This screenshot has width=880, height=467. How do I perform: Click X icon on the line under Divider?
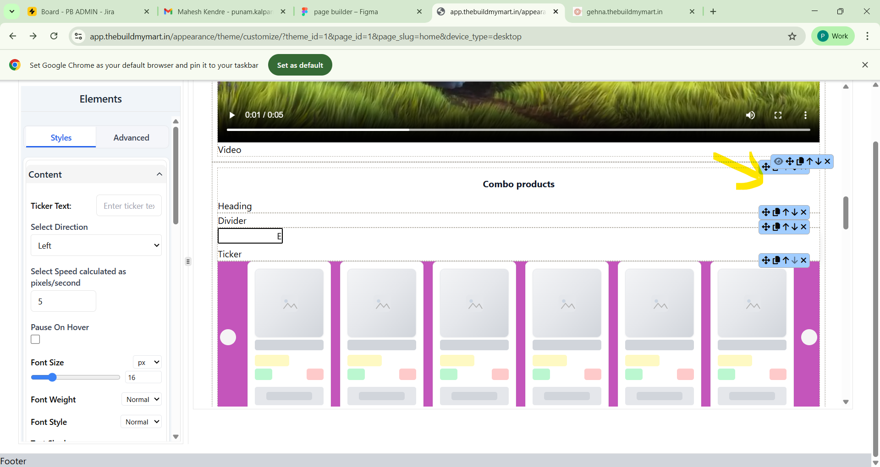803,227
